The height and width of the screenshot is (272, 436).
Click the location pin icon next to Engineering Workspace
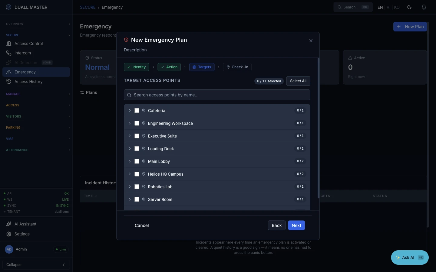(144, 123)
